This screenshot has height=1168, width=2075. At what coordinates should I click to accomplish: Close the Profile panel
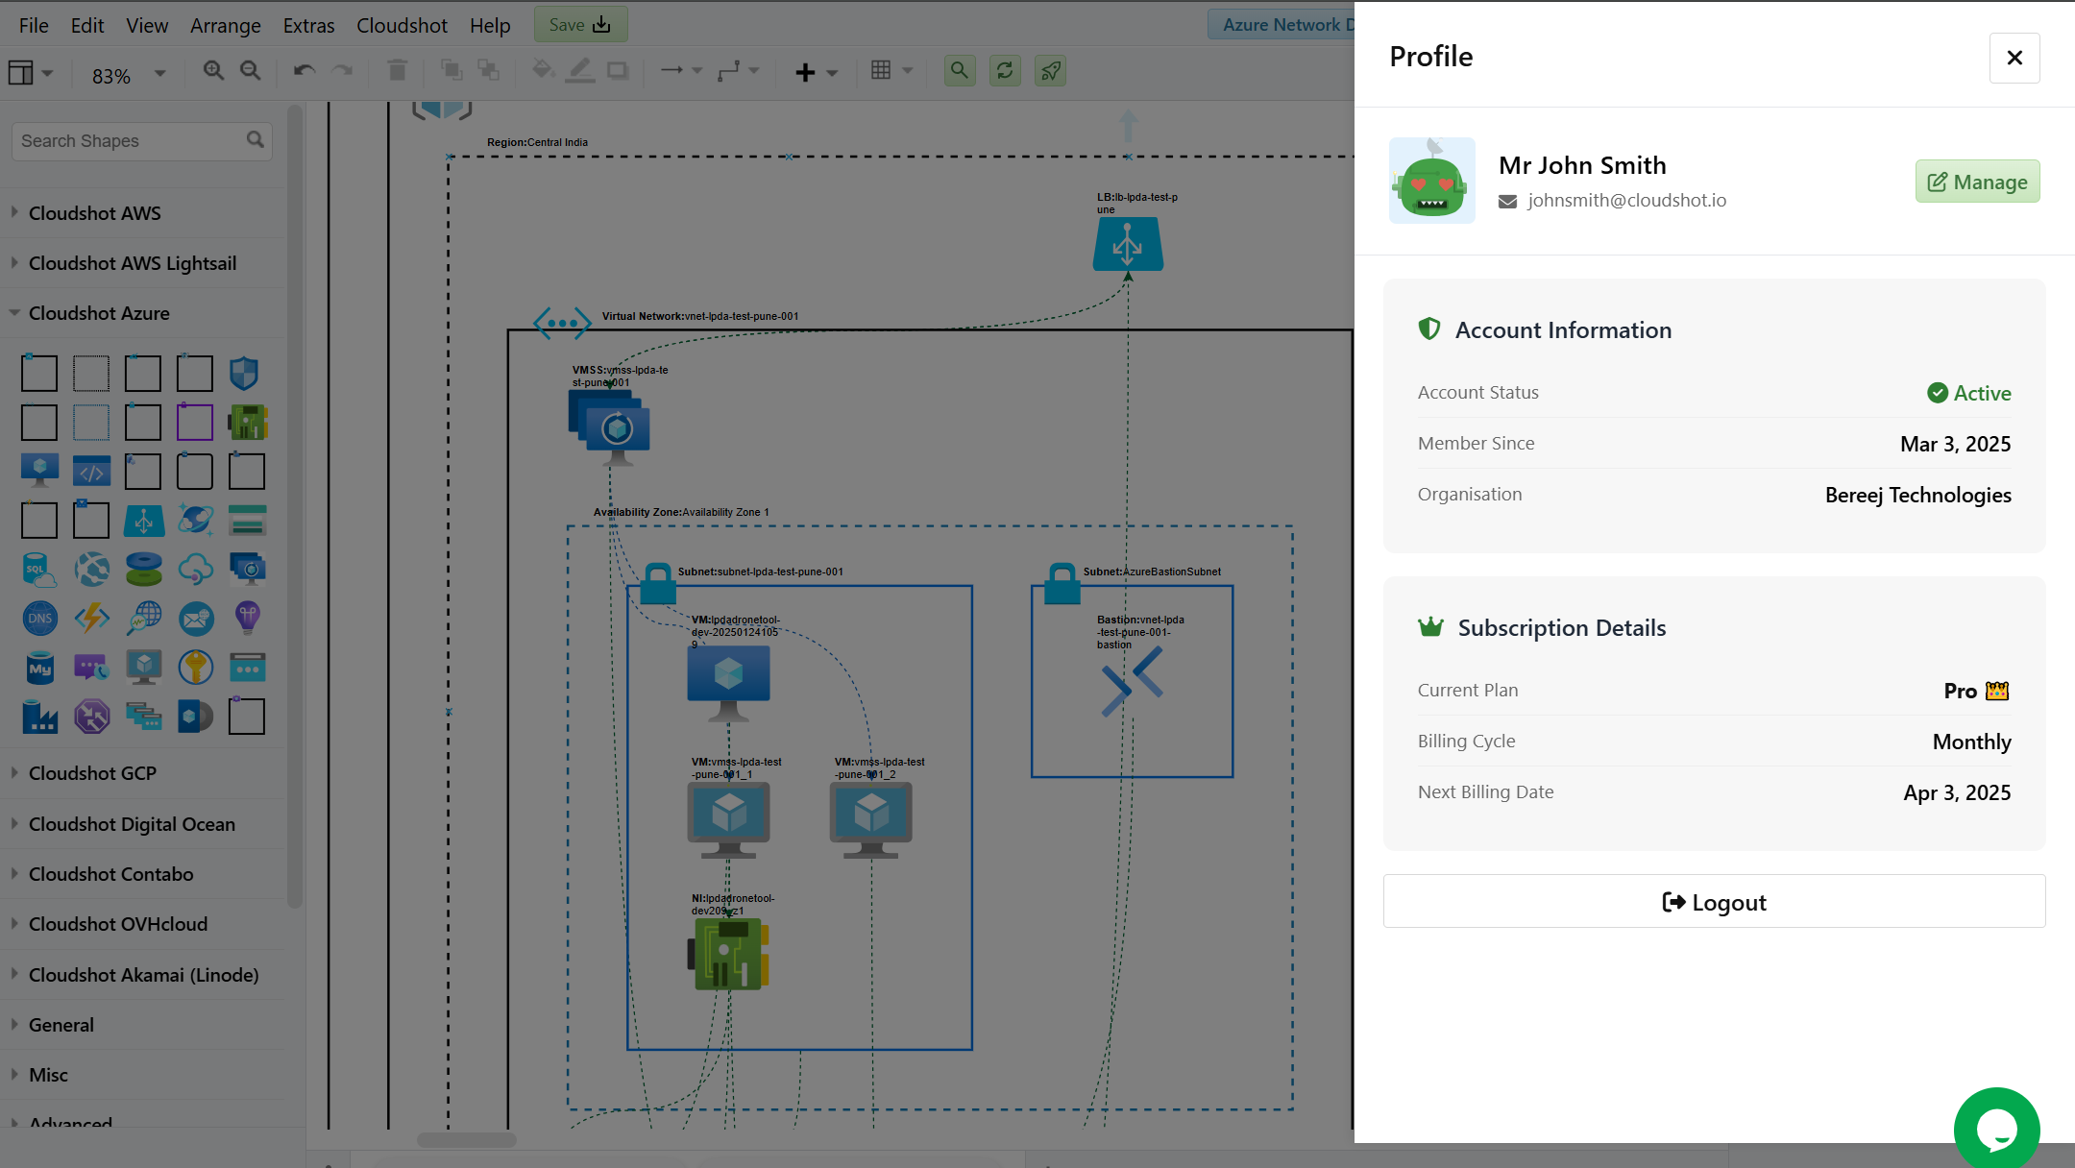tap(2014, 58)
